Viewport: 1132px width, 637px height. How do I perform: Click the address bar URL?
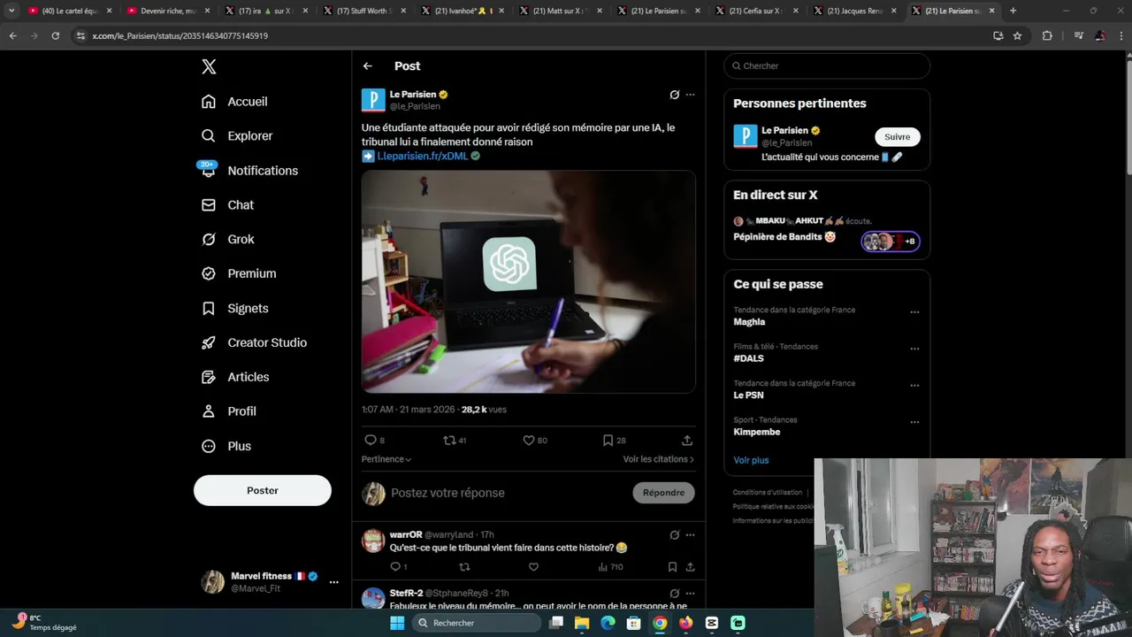180,36
